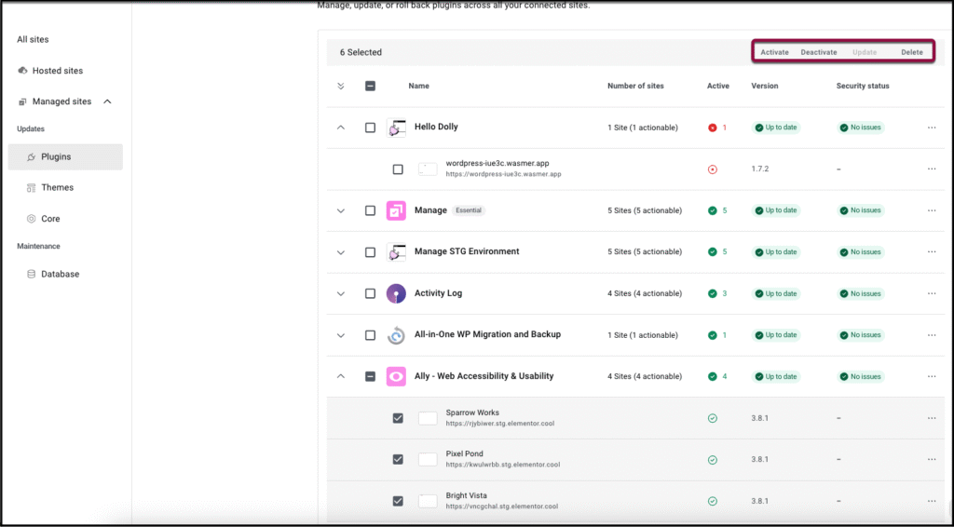Click the red inactive status icon for wordpress-iue3c
The image size is (954, 527).
pyautogui.click(x=713, y=169)
